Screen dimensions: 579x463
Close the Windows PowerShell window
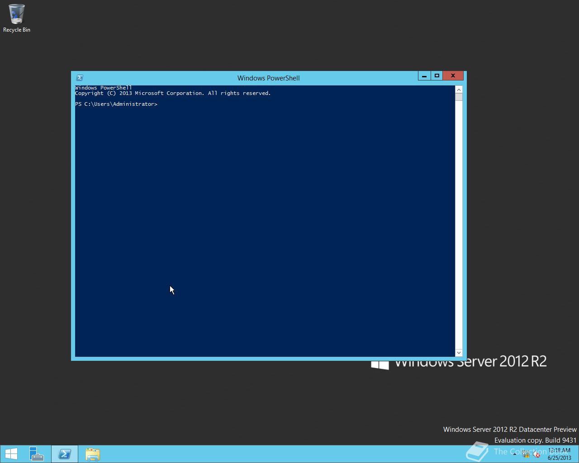(453, 76)
